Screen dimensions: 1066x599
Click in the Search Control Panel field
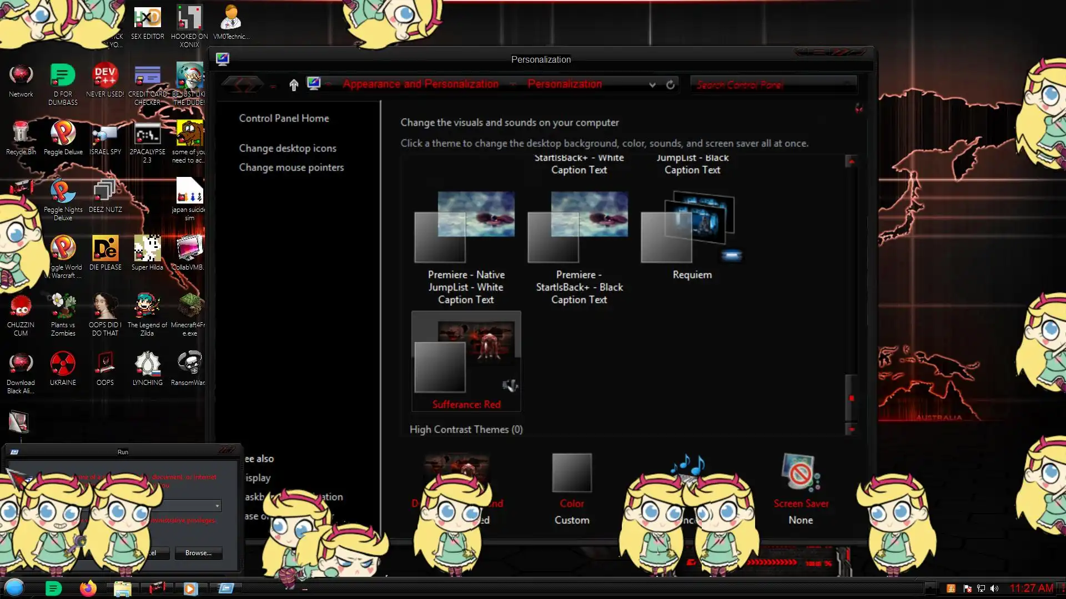[x=772, y=85]
